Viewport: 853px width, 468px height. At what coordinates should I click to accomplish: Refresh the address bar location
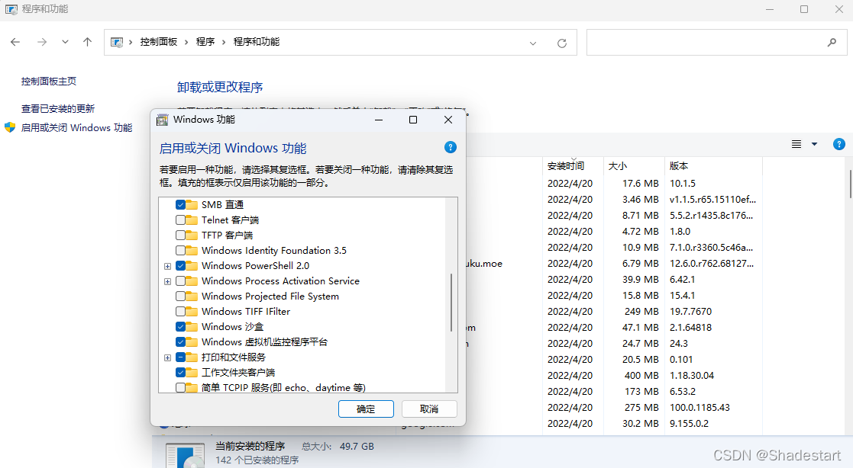[x=562, y=43]
